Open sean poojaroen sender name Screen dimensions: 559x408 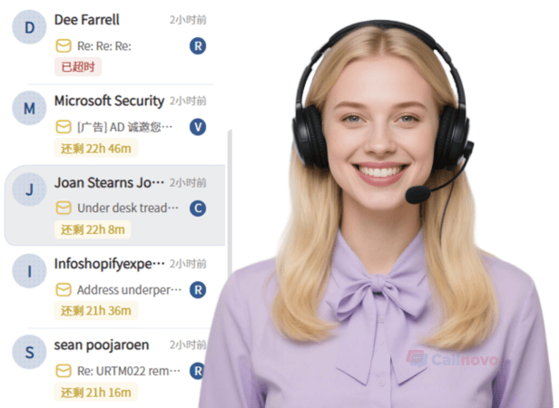[x=102, y=345]
